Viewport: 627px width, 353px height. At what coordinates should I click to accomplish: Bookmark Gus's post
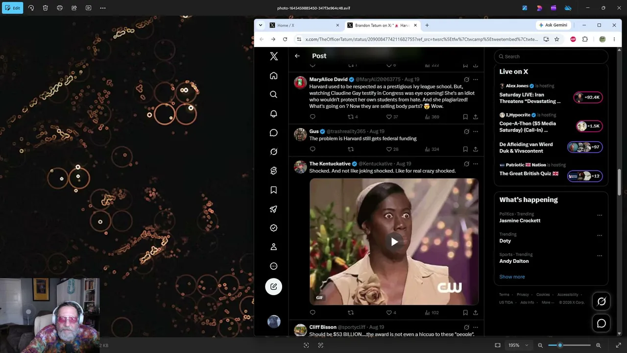click(x=465, y=149)
